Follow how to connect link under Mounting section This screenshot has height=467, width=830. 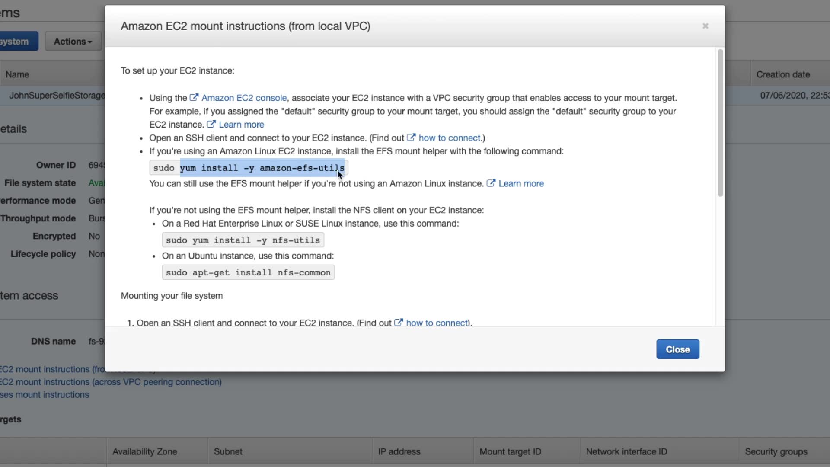coord(437,323)
